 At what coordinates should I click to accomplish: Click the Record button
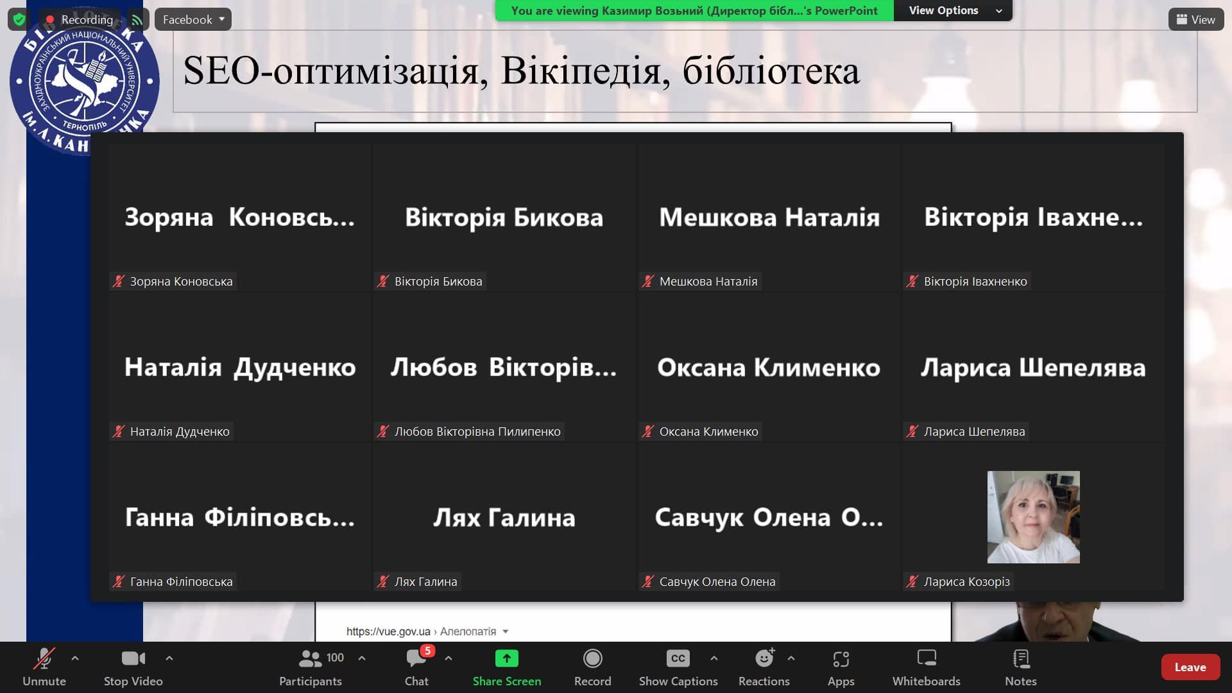(592, 667)
